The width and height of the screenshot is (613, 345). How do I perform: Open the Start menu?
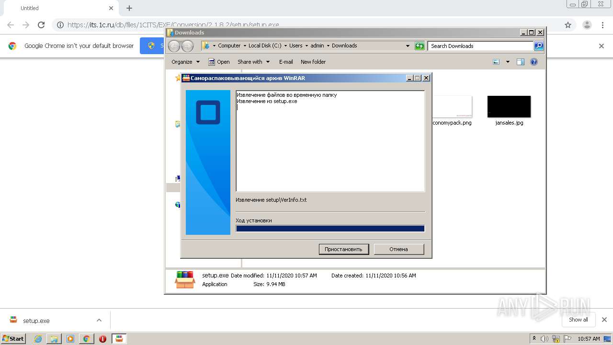tap(13, 339)
